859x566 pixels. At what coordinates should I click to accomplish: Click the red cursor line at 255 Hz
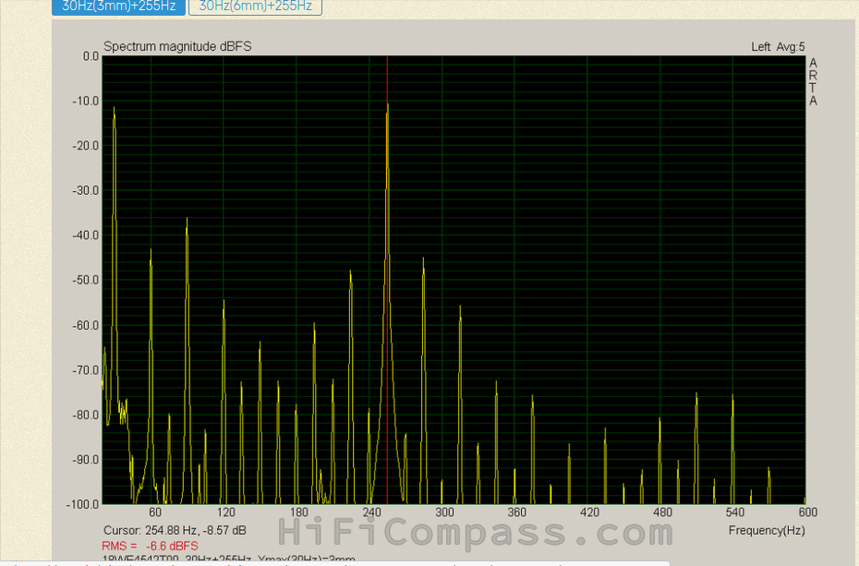coord(387,279)
